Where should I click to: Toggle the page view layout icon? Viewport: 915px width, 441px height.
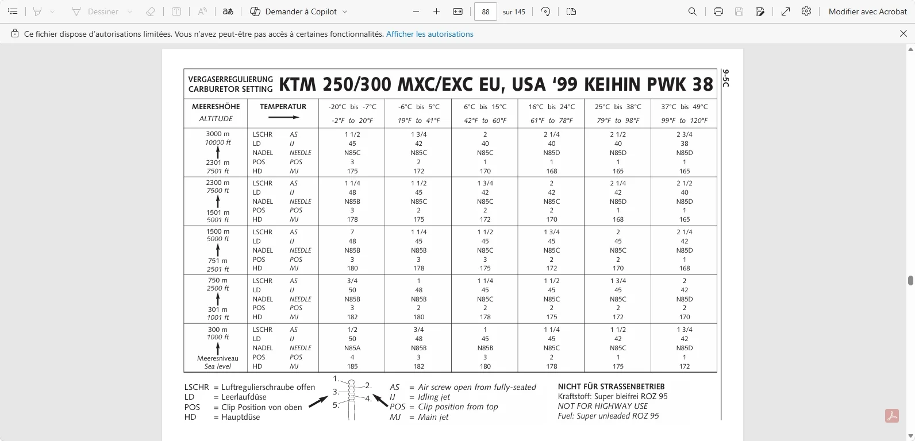571,11
